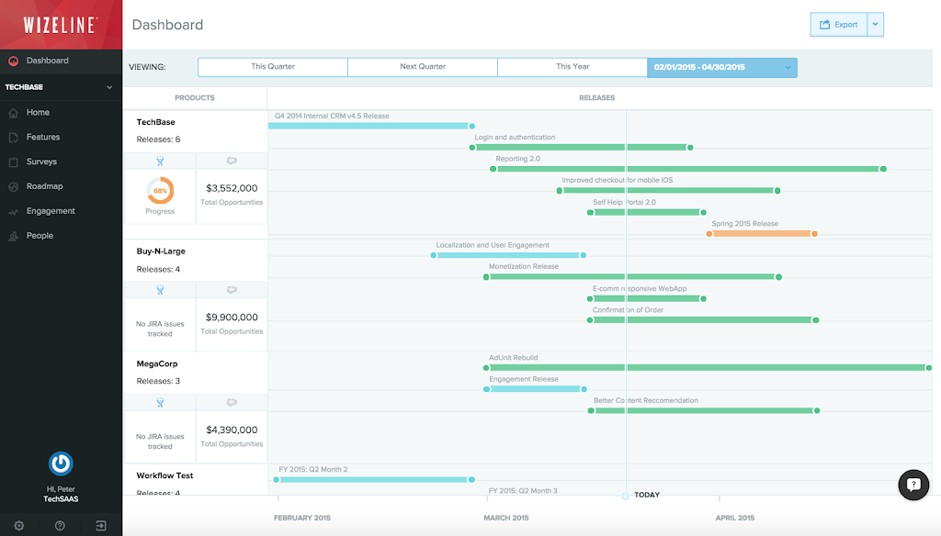The width and height of the screenshot is (941, 536).
Task: Click the Roadmap globe icon
Action: (13, 186)
